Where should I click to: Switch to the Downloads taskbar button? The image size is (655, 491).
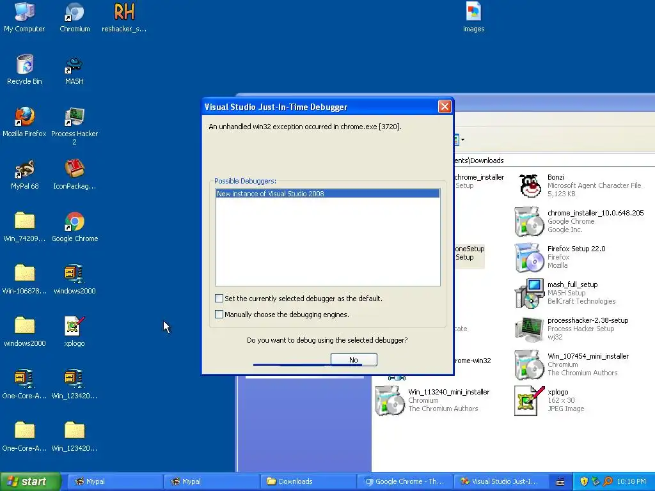307,481
